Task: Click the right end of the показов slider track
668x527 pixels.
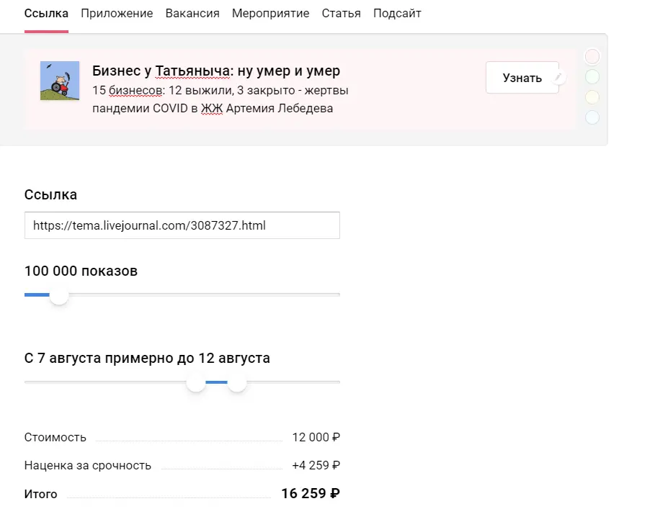Action: coord(337,294)
